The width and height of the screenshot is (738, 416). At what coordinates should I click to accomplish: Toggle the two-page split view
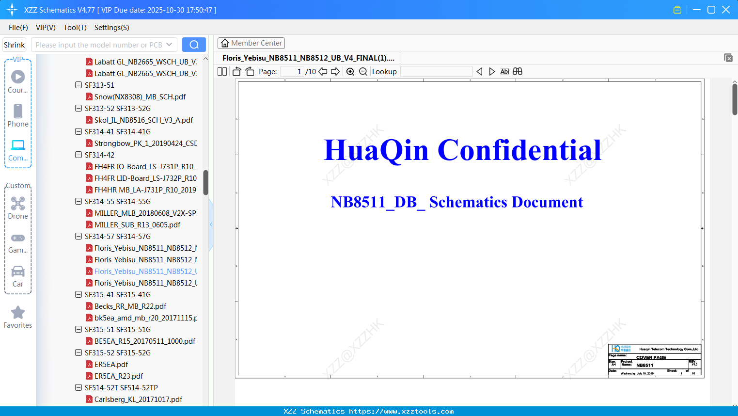point(222,71)
